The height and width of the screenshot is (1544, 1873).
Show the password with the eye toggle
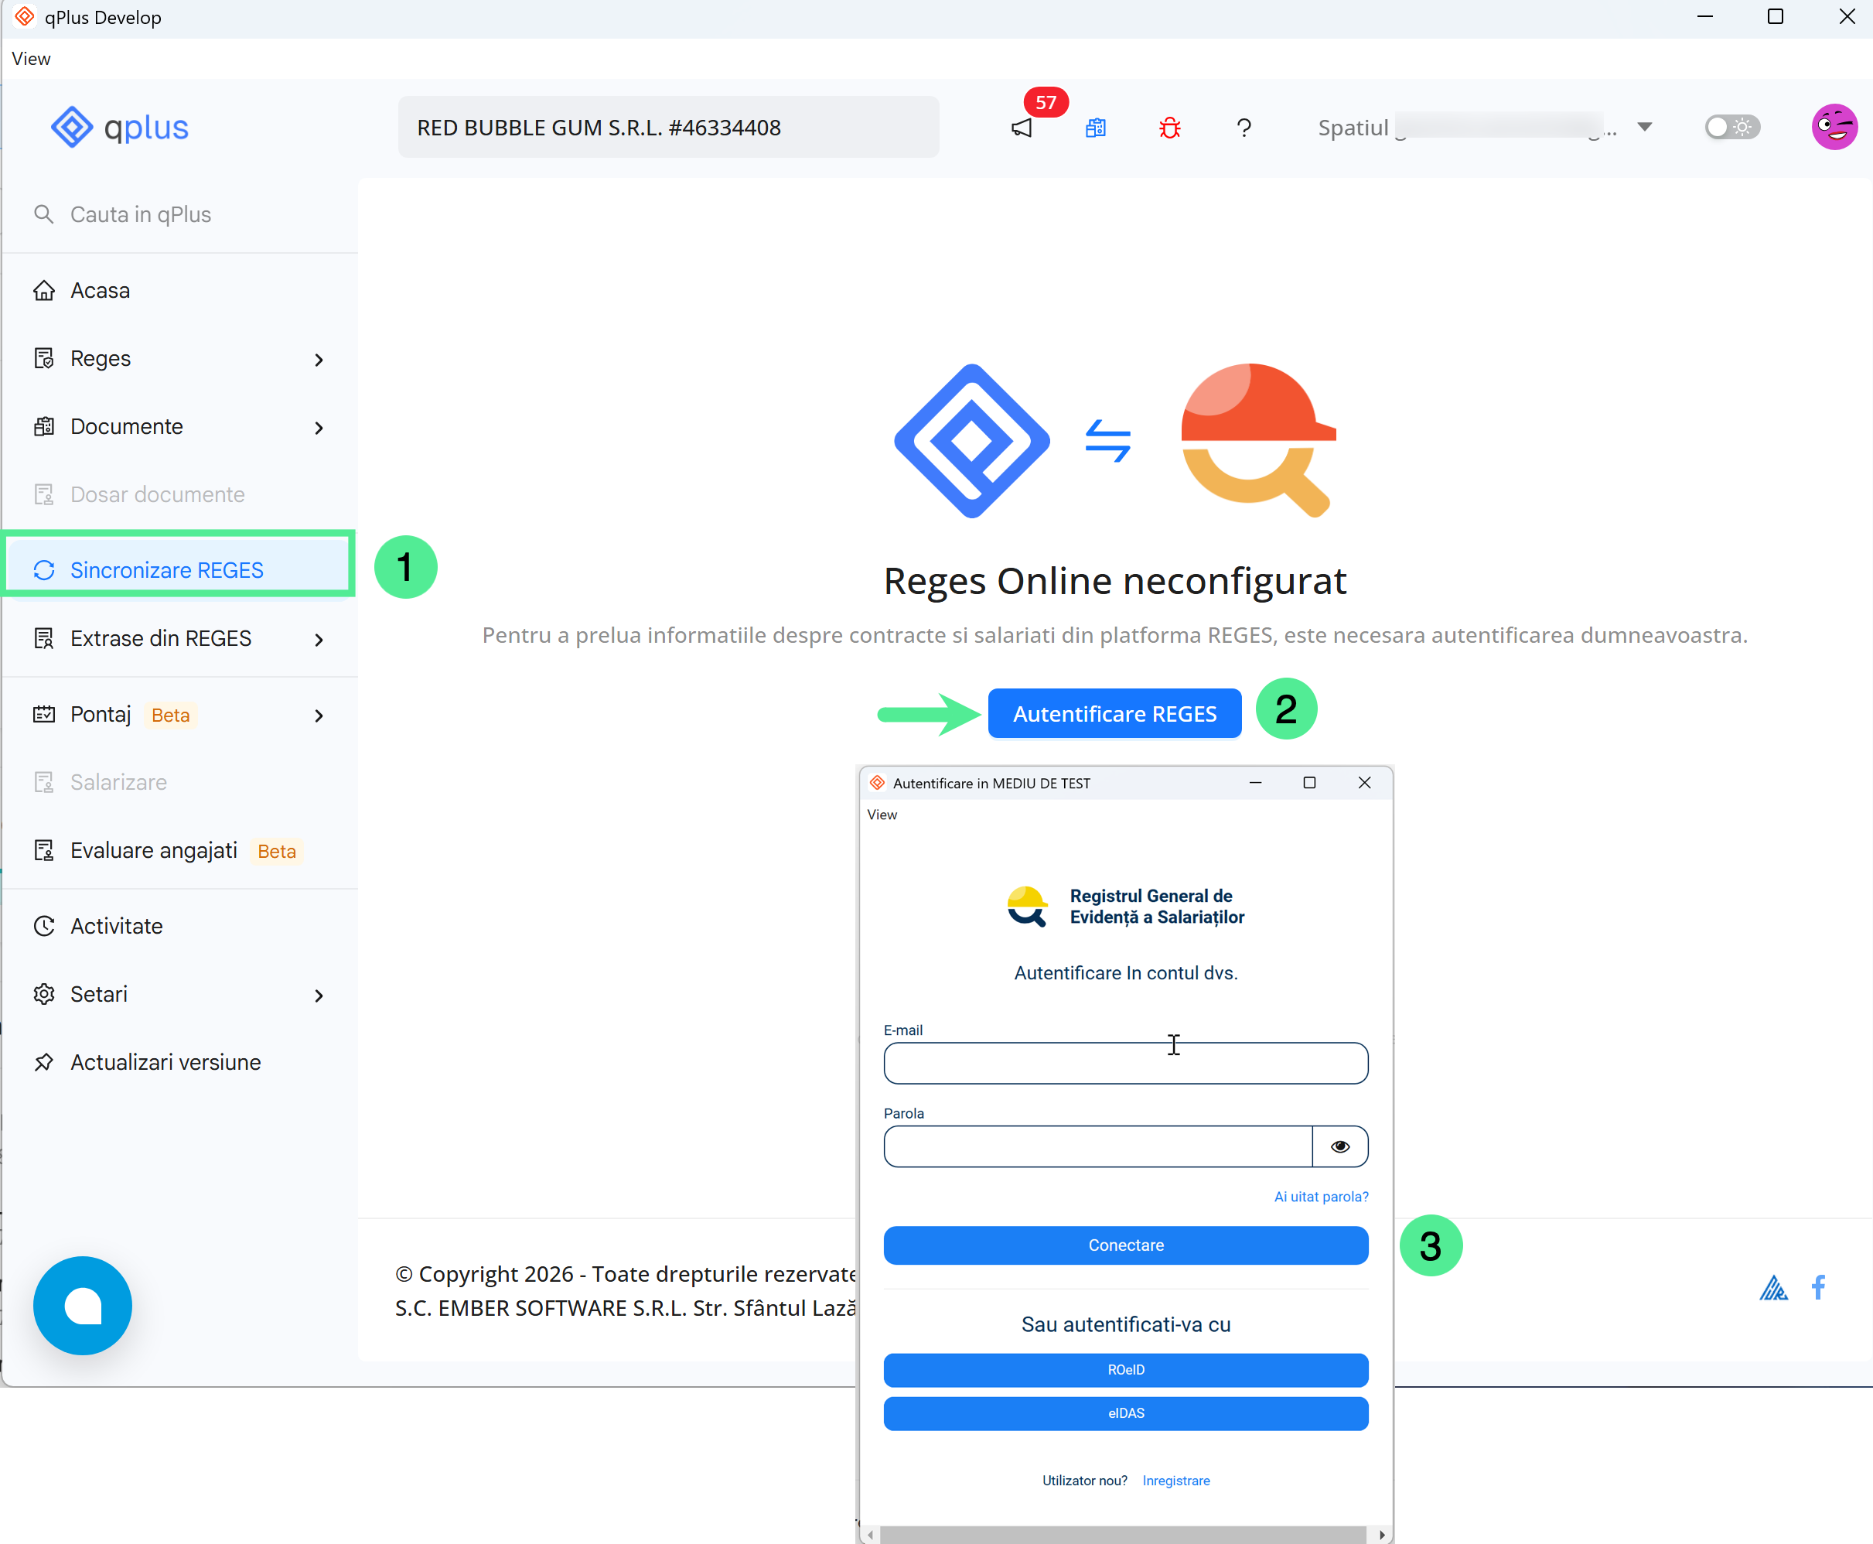1339,1146
